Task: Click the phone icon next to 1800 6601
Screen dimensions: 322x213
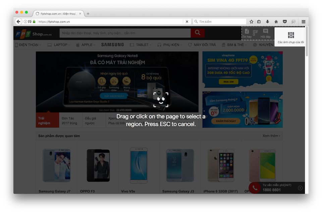Action: [x=254, y=188]
